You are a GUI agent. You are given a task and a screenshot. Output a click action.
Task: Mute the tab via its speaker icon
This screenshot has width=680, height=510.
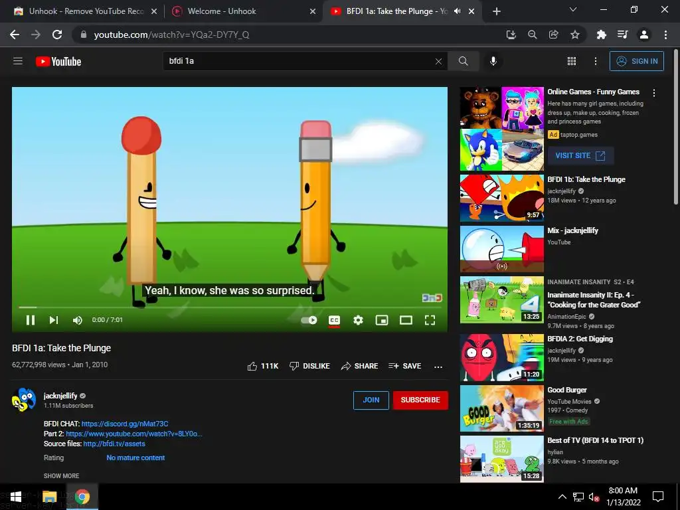pyautogui.click(x=457, y=11)
